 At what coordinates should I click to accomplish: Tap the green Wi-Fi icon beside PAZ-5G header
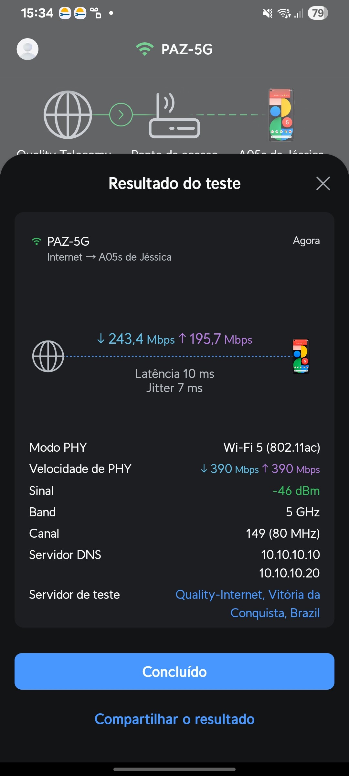(x=144, y=49)
